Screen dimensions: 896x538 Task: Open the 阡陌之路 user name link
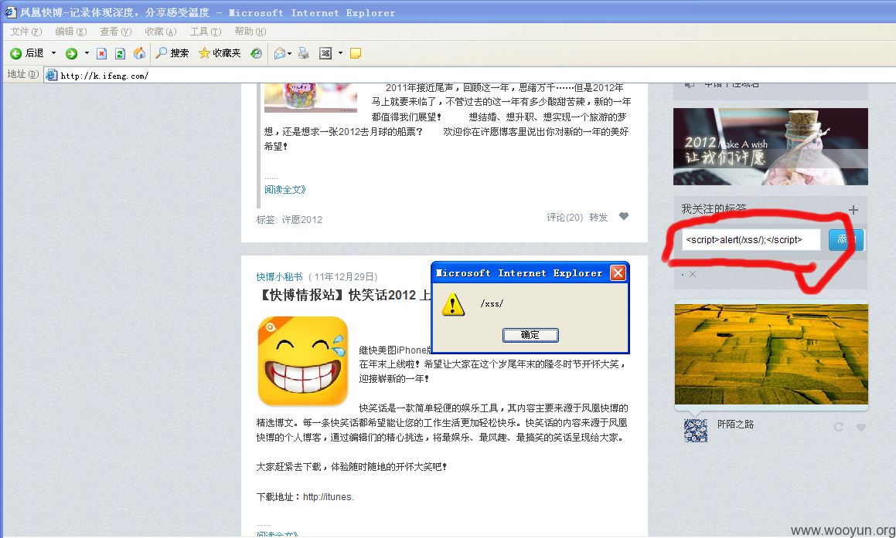click(x=735, y=425)
